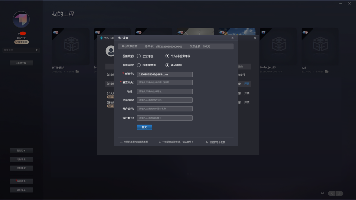Open the MyProject15 project thumbnail

[x=278, y=47]
